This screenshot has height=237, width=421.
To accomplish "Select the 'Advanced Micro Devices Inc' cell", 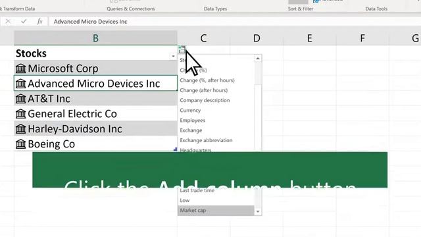I will (x=95, y=84).
